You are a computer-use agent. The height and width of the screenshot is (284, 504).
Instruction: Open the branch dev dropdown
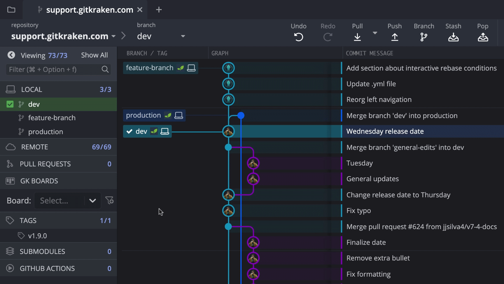183,36
